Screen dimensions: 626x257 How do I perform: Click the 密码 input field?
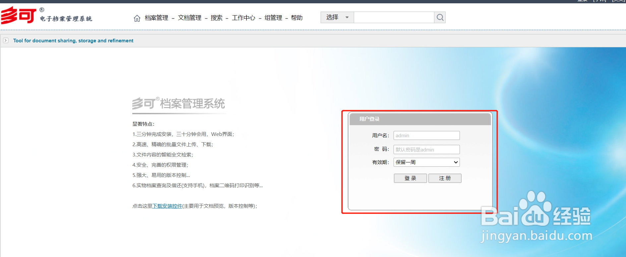pyautogui.click(x=426, y=150)
